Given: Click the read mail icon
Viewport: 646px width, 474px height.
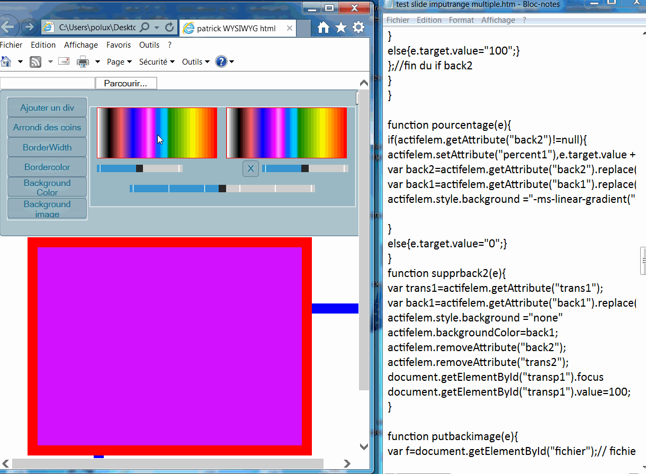Looking at the screenshot, I should coord(64,61).
